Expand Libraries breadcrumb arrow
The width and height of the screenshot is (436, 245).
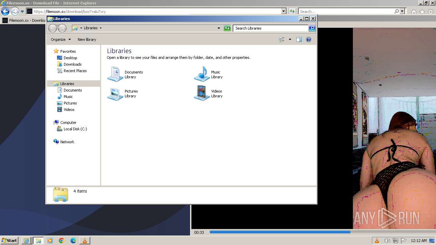(100, 28)
